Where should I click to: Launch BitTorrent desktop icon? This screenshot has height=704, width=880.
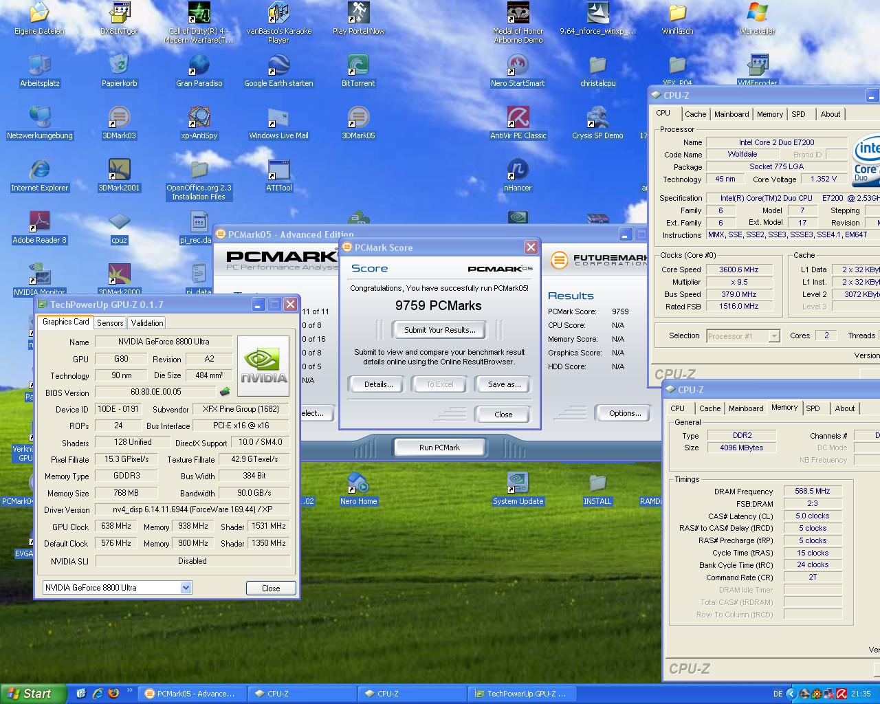pos(359,71)
